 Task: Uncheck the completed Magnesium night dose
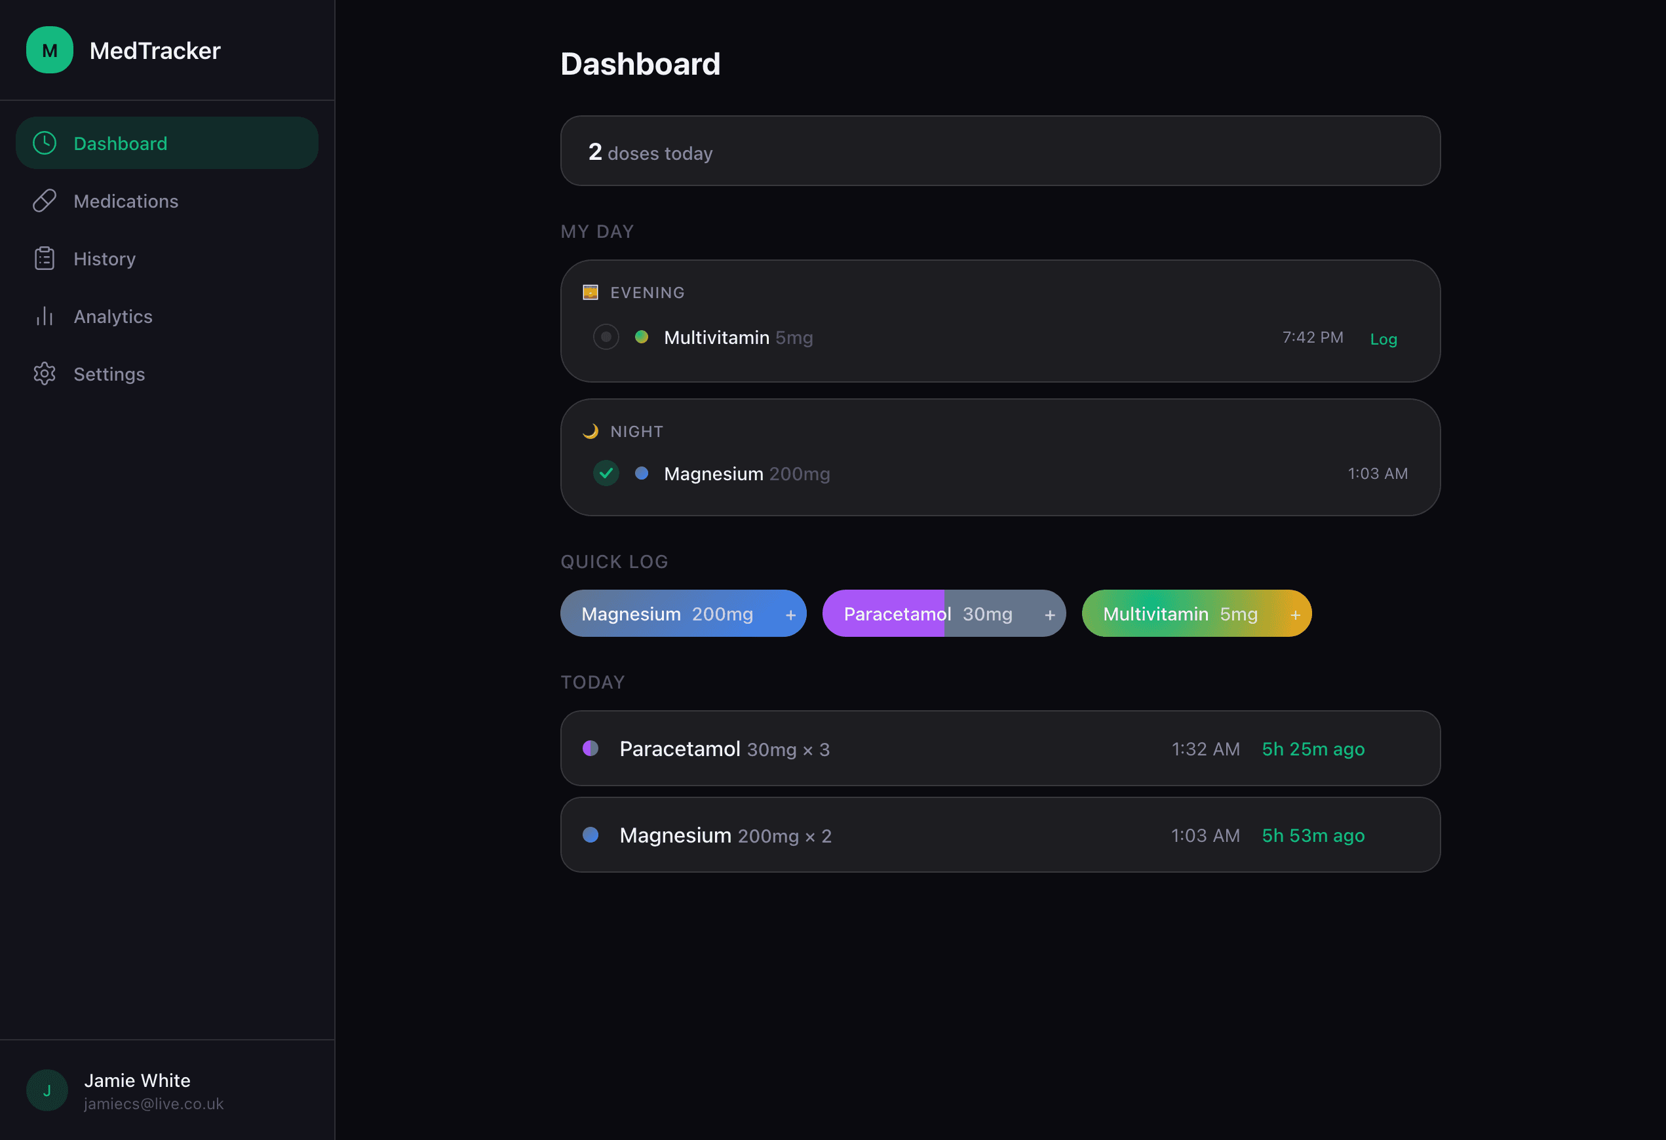(606, 473)
